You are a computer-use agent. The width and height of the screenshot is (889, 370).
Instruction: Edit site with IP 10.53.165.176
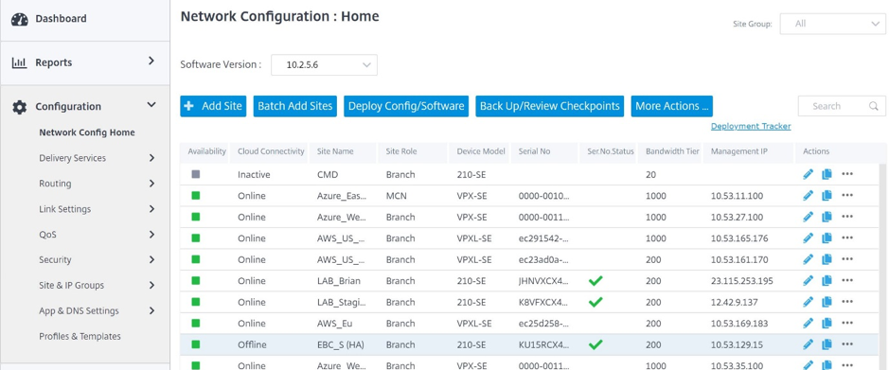(x=808, y=238)
